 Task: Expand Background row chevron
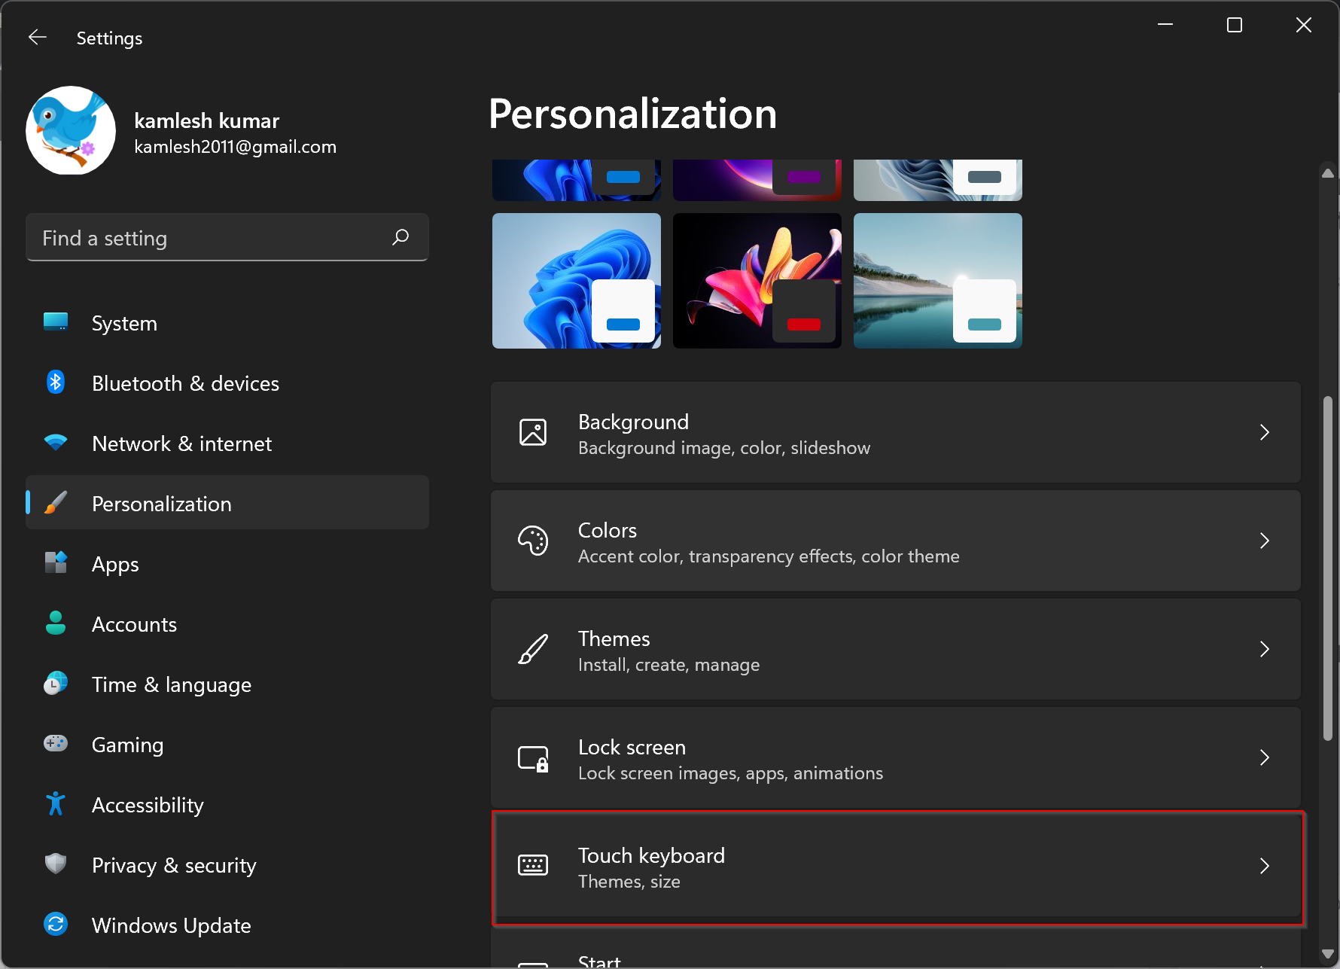click(1265, 432)
